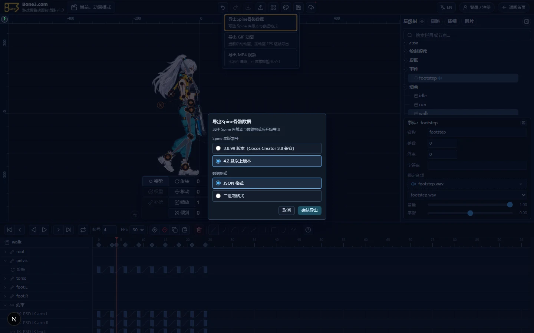Image resolution: width=534 pixels, height=333 pixels.
Task: Open the footstep.wav audio dropdown
Action: [468, 195]
